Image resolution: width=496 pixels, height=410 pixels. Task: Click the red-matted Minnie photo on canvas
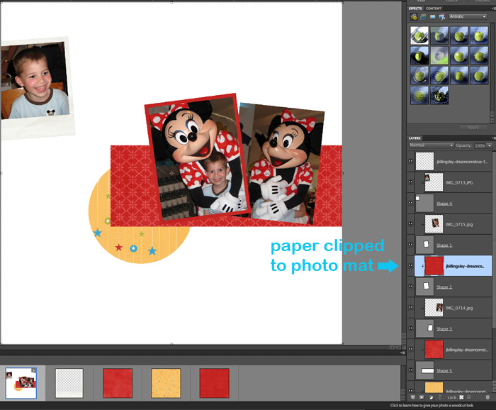(198, 157)
